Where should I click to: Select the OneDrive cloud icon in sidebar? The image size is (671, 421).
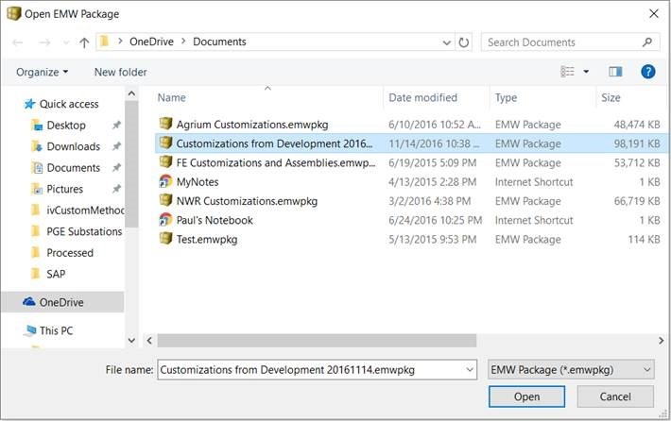pyautogui.click(x=29, y=302)
